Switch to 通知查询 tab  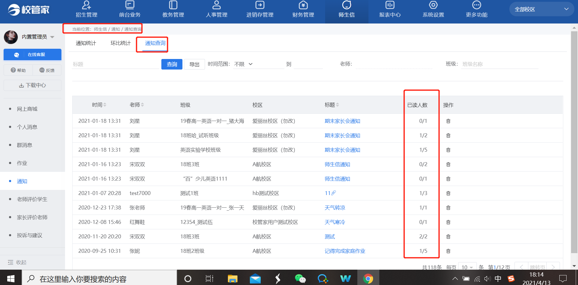click(155, 43)
